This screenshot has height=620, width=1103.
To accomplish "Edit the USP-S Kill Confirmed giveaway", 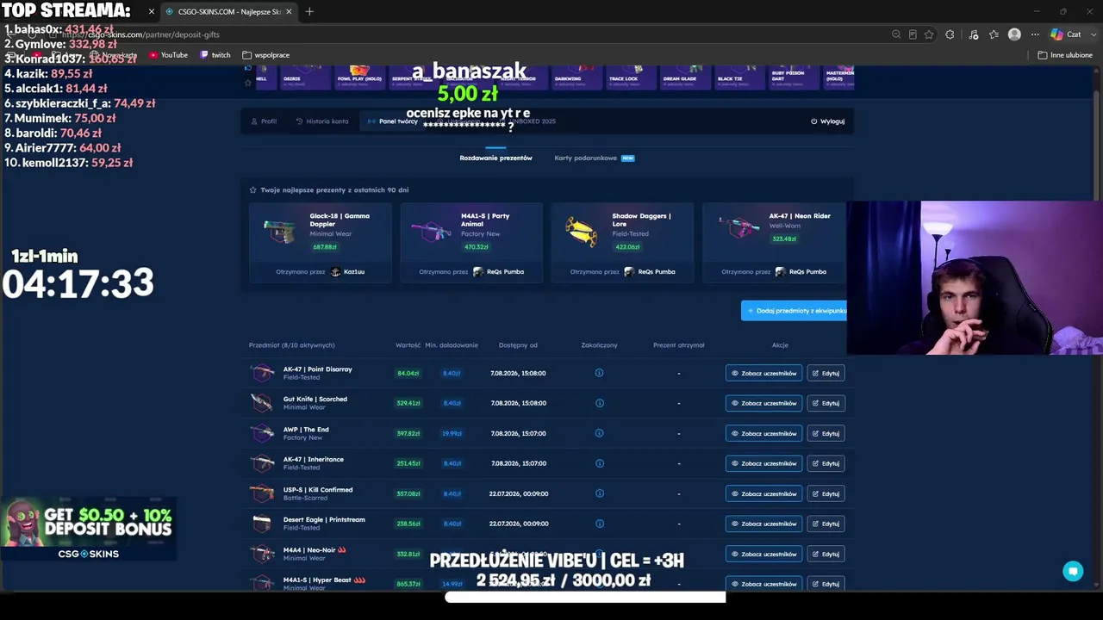I will click(x=826, y=493).
